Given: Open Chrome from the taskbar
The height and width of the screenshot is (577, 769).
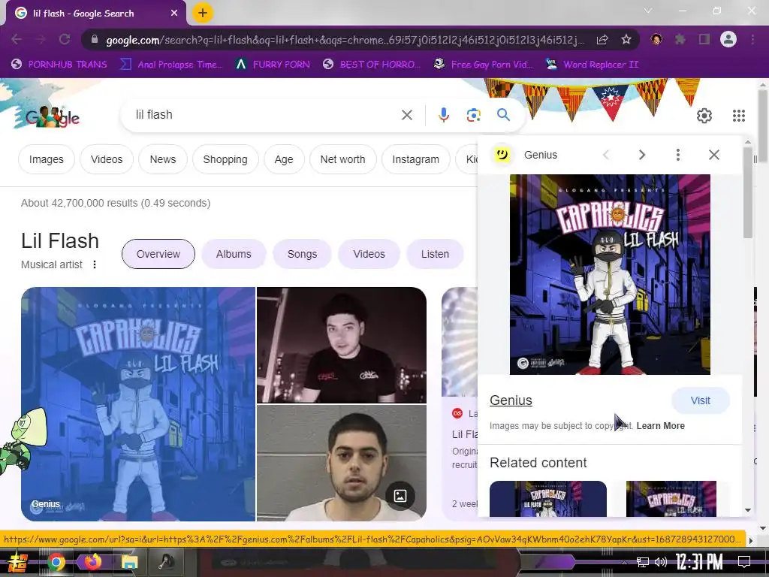Looking at the screenshot, I should click(56, 562).
